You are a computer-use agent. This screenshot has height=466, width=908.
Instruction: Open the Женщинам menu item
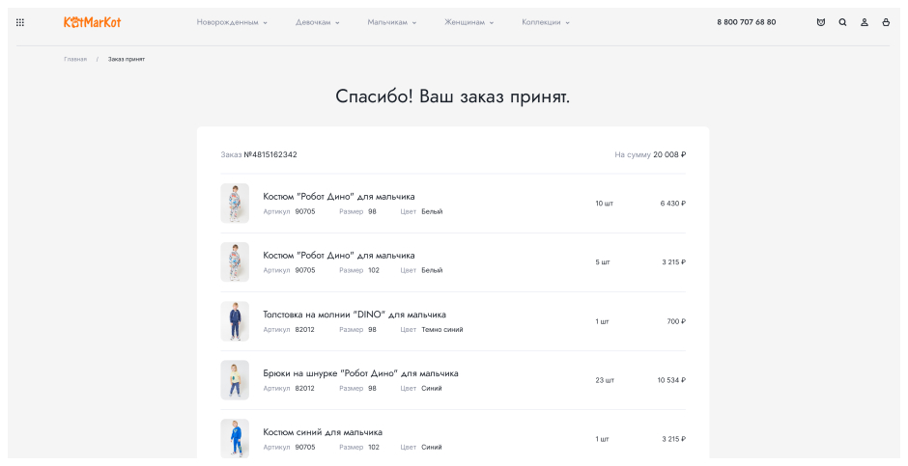[465, 22]
